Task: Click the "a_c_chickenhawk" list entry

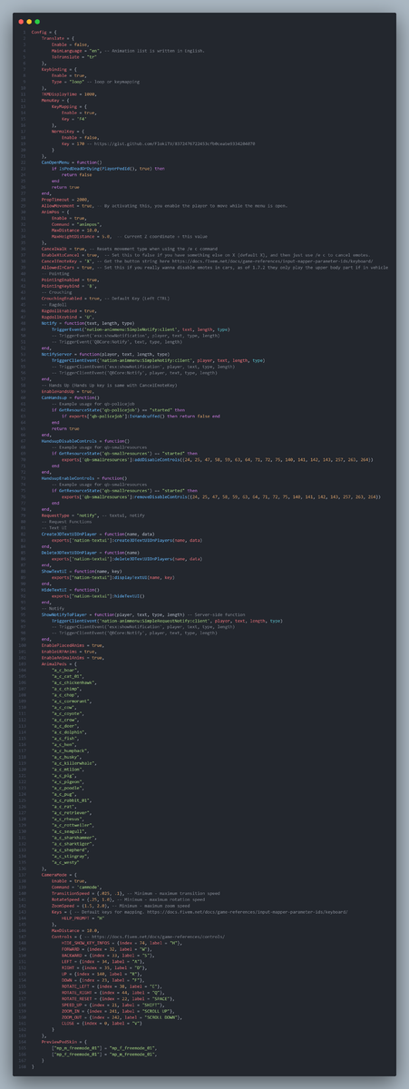Action: click(x=74, y=682)
